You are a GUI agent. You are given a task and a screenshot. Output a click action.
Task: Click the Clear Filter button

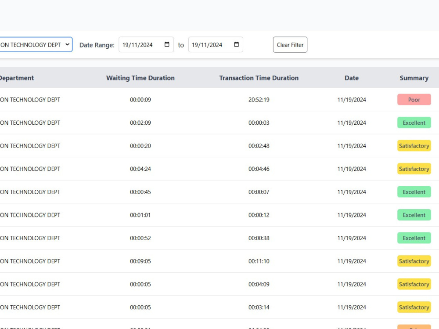coord(290,44)
